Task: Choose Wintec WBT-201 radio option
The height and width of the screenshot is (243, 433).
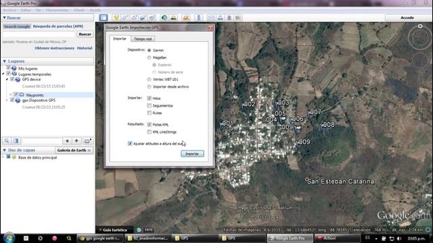Action: 149,80
